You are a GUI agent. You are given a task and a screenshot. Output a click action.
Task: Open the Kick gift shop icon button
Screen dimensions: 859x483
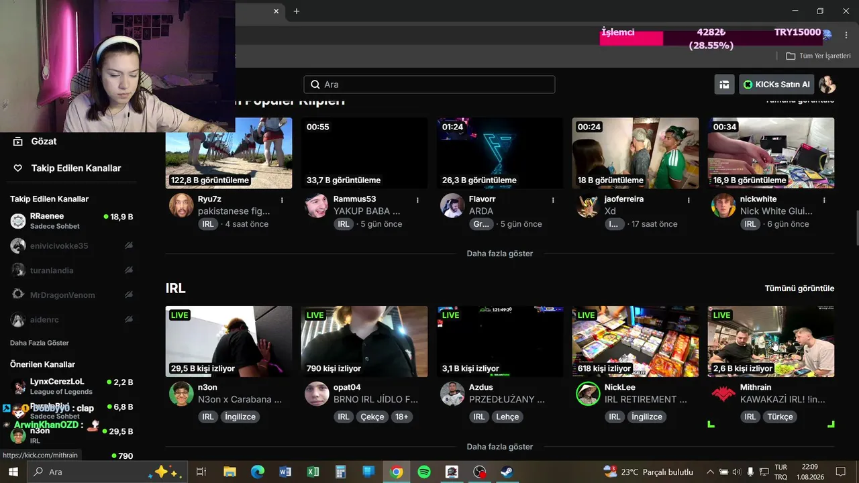point(724,85)
